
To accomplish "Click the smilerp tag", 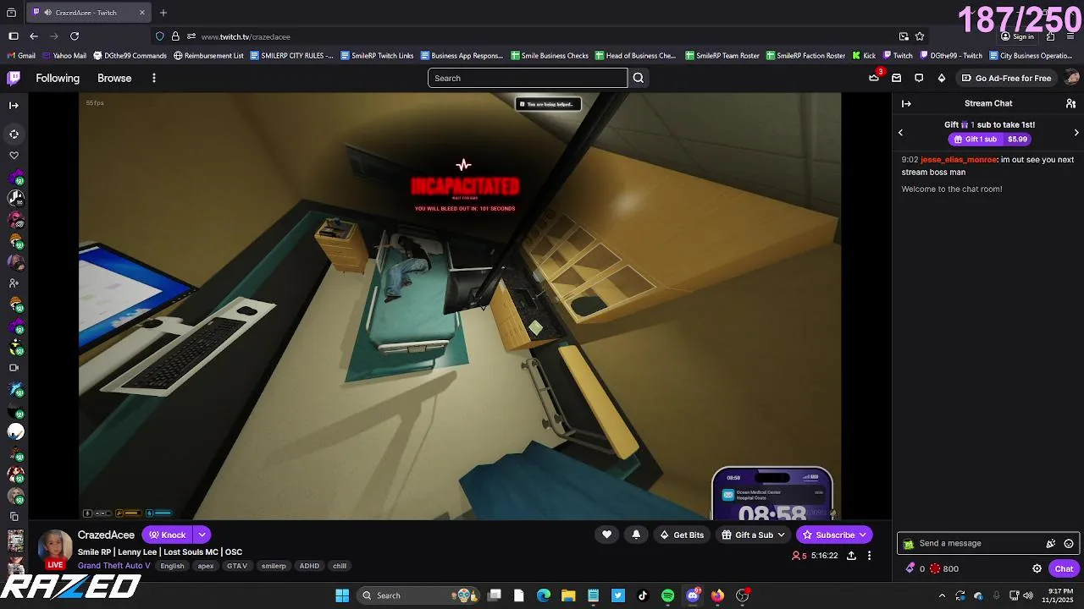I will (274, 566).
